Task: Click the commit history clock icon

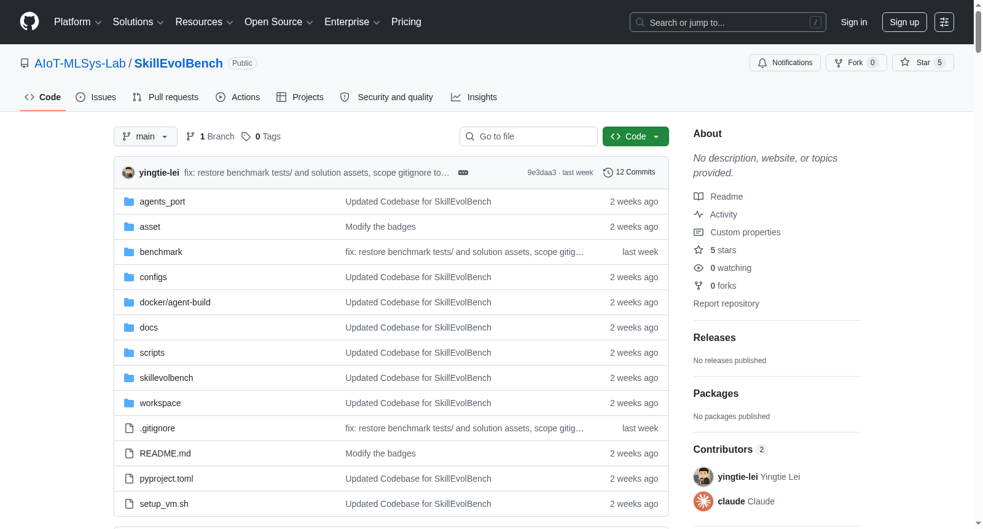Action: 608,173
